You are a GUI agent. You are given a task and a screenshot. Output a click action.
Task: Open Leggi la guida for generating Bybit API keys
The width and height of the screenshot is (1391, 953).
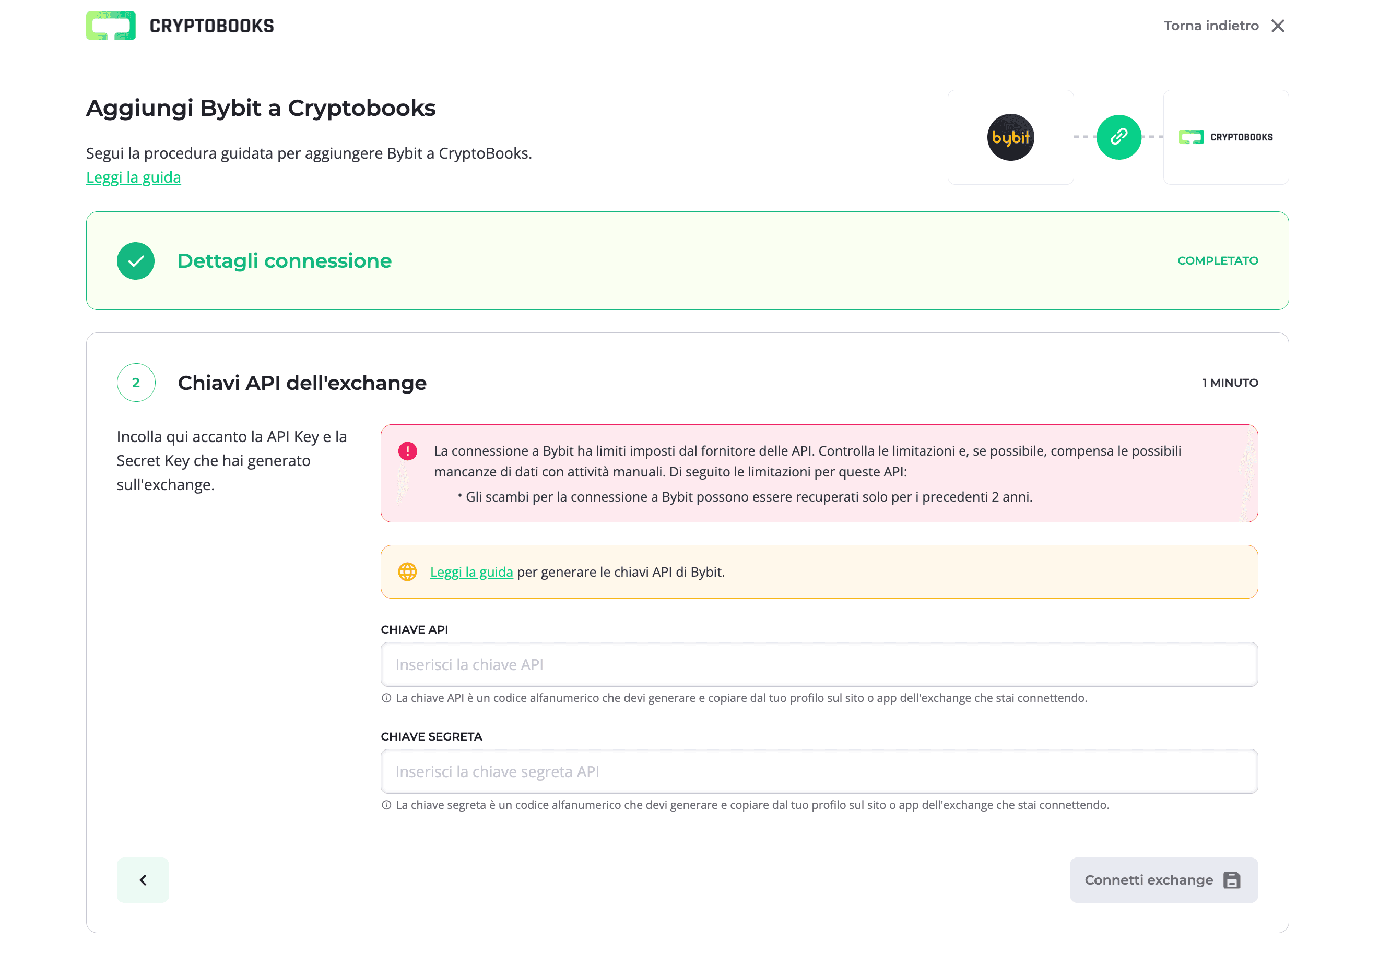coord(471,571)
